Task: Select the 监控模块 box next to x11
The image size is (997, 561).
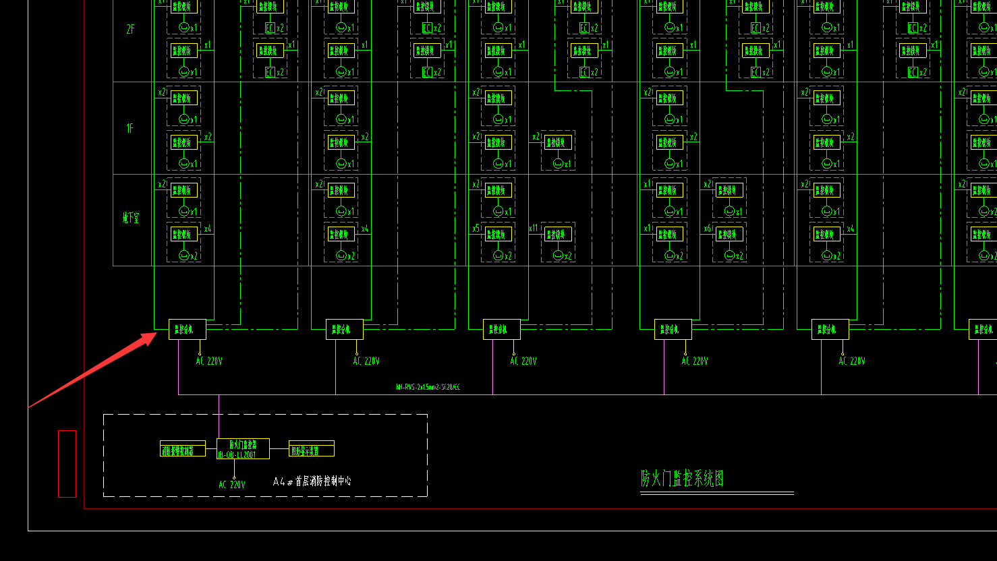Action: click(557, 235)
